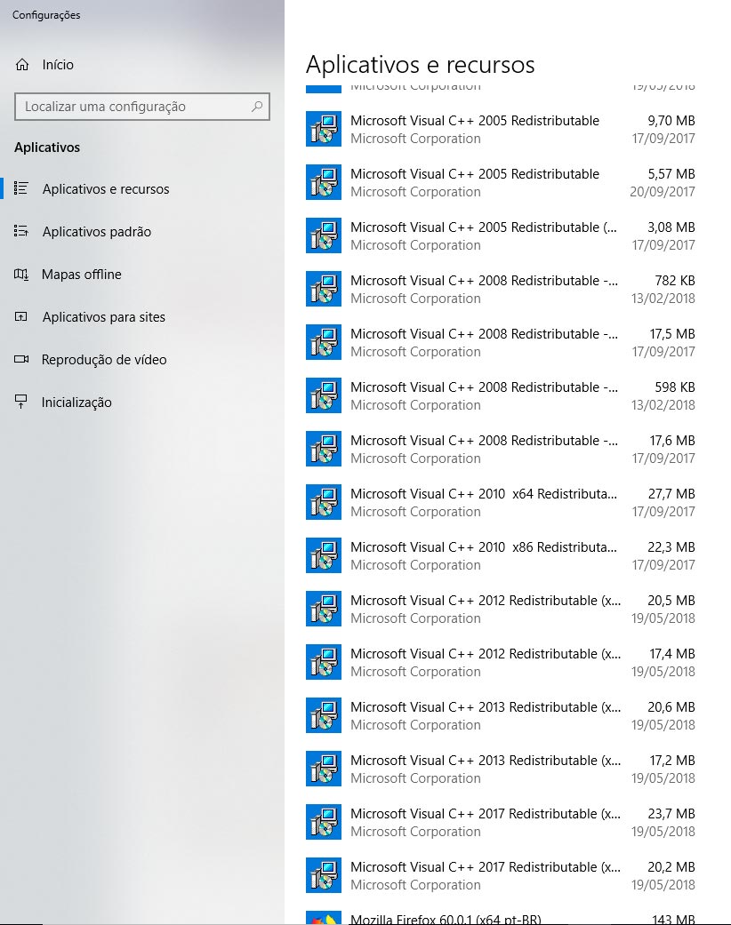Select the Mozilla Firefox 60.0.1 entry

click(x=501, y=918)
